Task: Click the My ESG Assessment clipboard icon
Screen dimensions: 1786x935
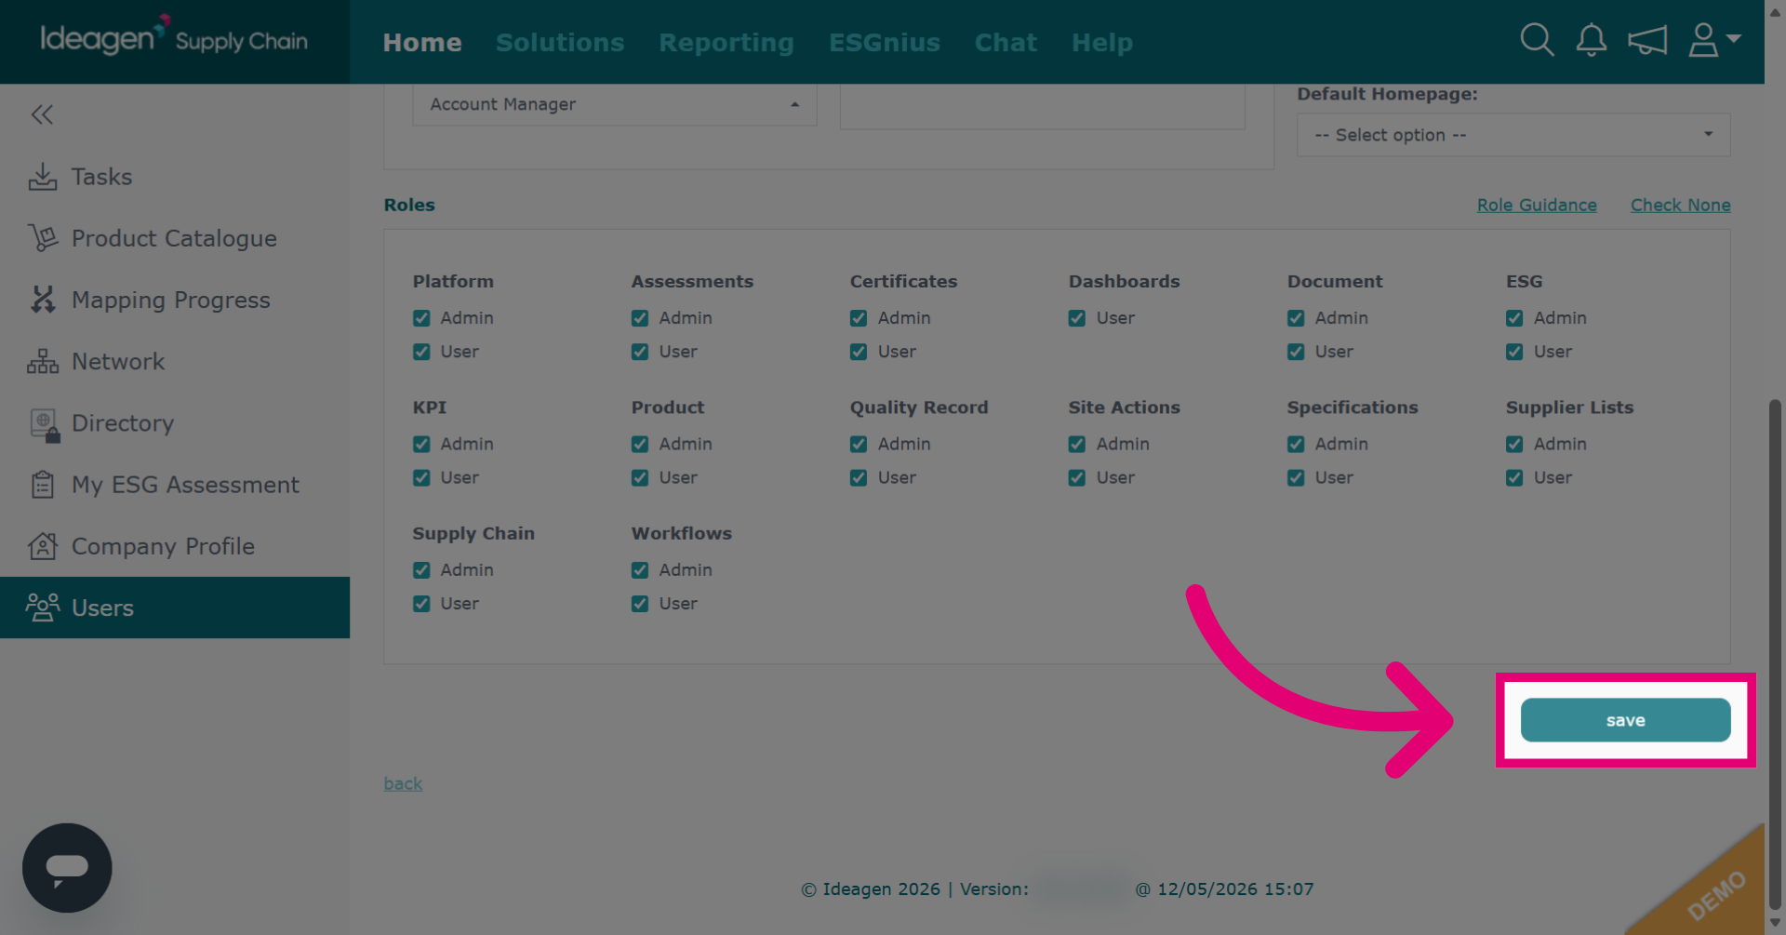Action: [43, 485]
